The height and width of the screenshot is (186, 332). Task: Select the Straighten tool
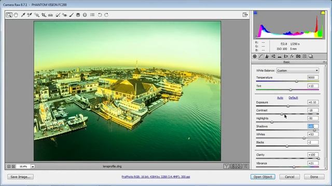click(50, 15)
